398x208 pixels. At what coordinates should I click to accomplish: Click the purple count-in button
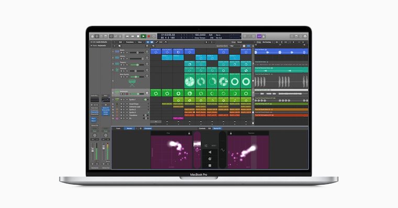pyautogui.click(x=259, y=36)
